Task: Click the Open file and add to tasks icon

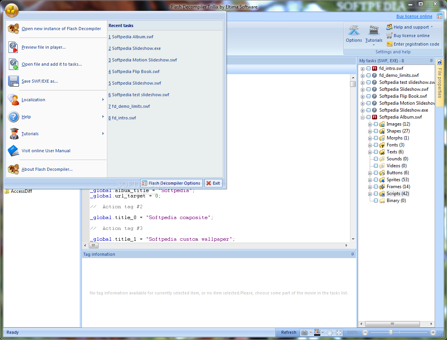Action: coord(13,64)
